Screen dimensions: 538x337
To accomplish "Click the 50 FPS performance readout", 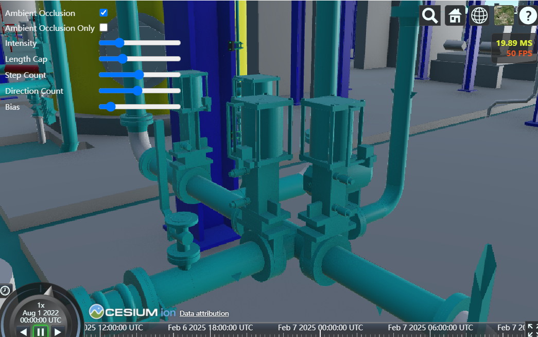I will 519,54.
